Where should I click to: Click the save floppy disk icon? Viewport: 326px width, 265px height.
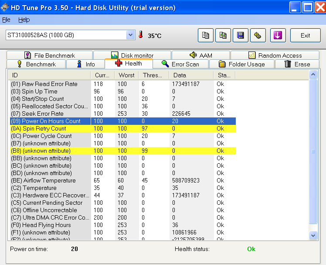[240, 35]
